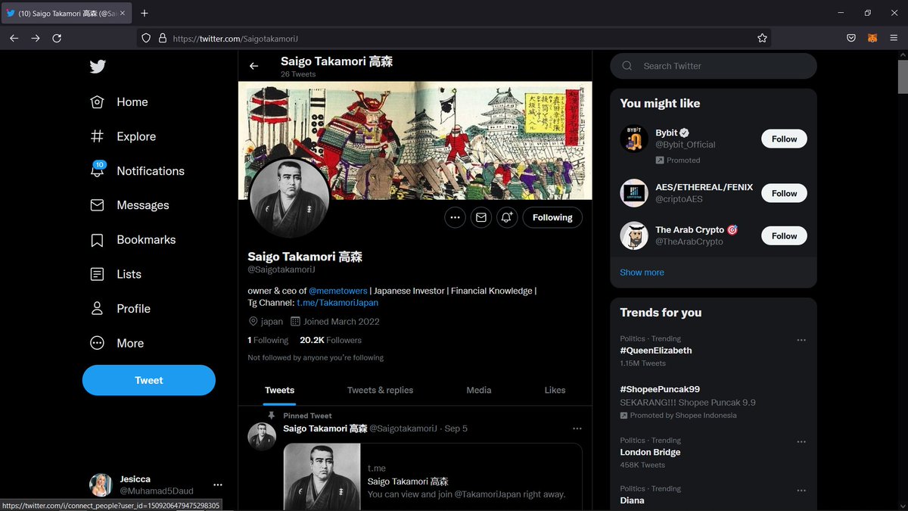The width and height of the screenshot is (908, 511).
Task: Open Home from sidebar
Action: tap(119, 102)
